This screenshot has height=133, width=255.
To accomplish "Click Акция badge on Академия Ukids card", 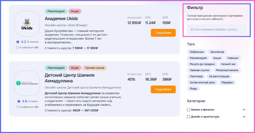I will [x=75, y=11].
